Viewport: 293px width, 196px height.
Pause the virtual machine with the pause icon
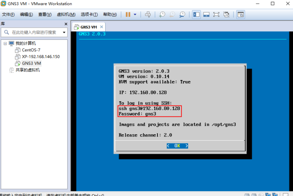click(x=128, y=14)
